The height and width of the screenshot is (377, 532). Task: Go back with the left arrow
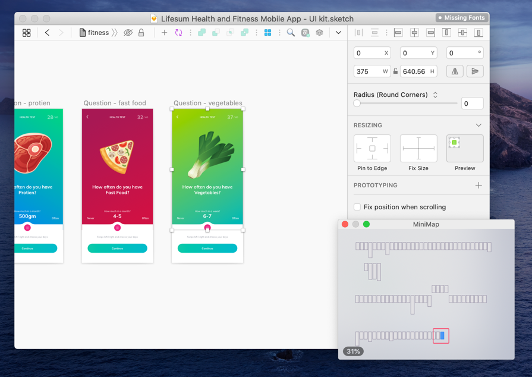(47, 33)
